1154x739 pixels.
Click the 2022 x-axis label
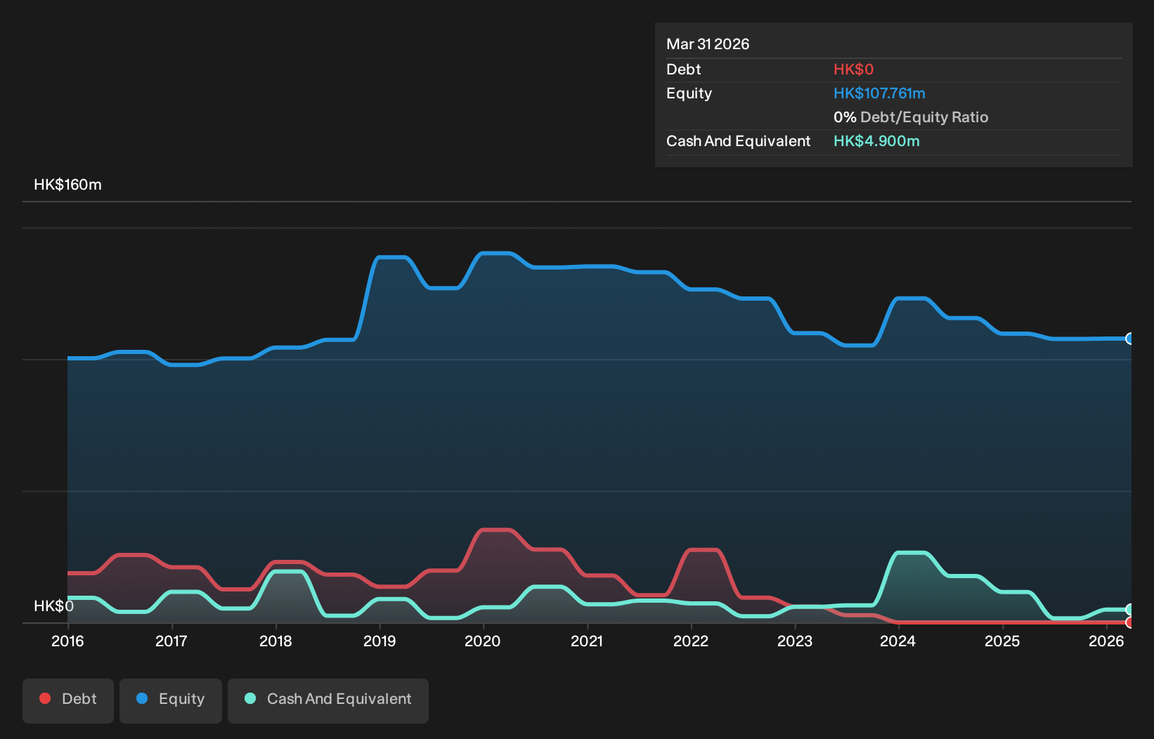(x=691, y=641)
